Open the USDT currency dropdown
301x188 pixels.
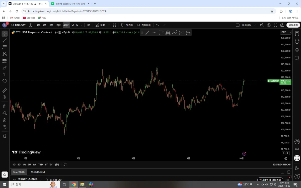click(286, 32)
